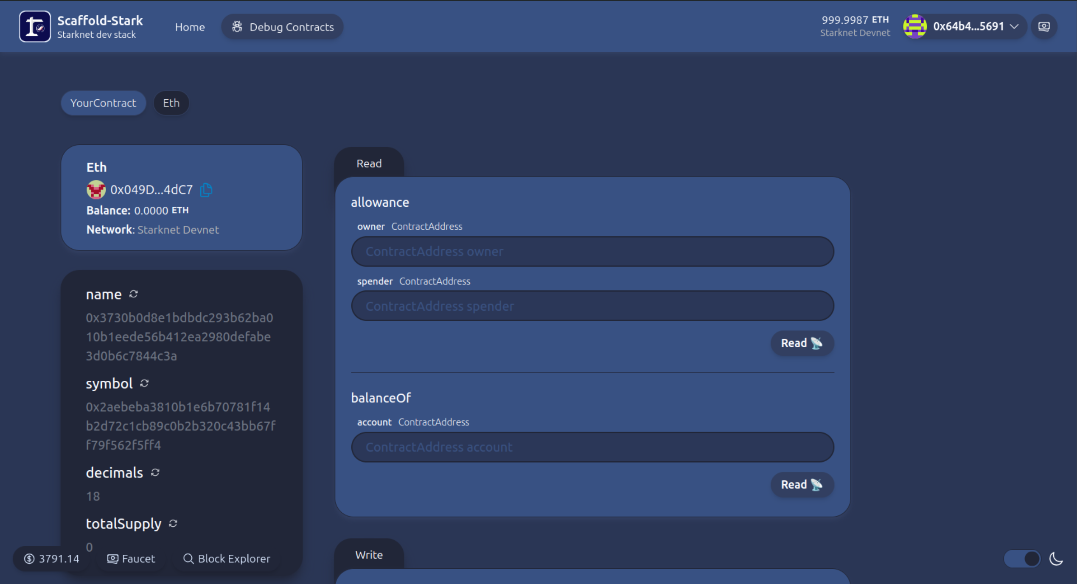Refresh the name value

(x=134, y=294)
